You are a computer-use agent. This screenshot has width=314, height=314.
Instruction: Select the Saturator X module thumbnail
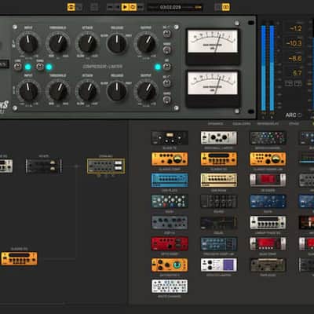coord(170,265)
